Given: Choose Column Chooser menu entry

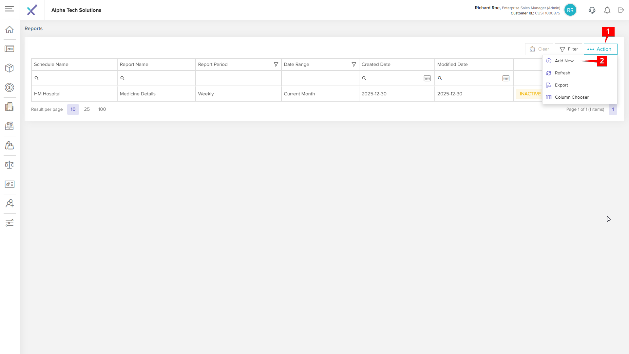Looking at the screenshot, I should (571, 97).
